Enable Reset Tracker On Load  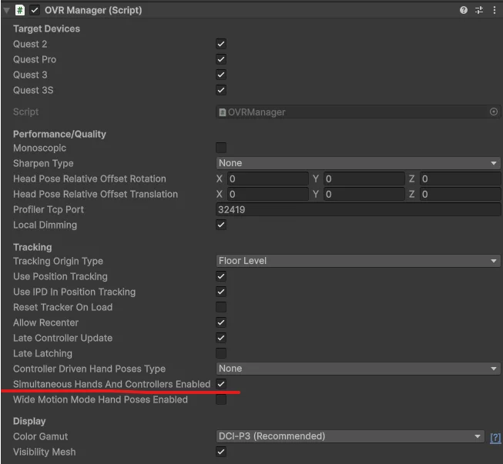tap(221, 307)
